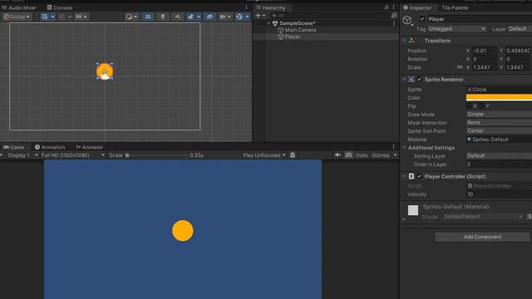Open the Tag Untagged dropdown
532x299 pixels.
456,29
